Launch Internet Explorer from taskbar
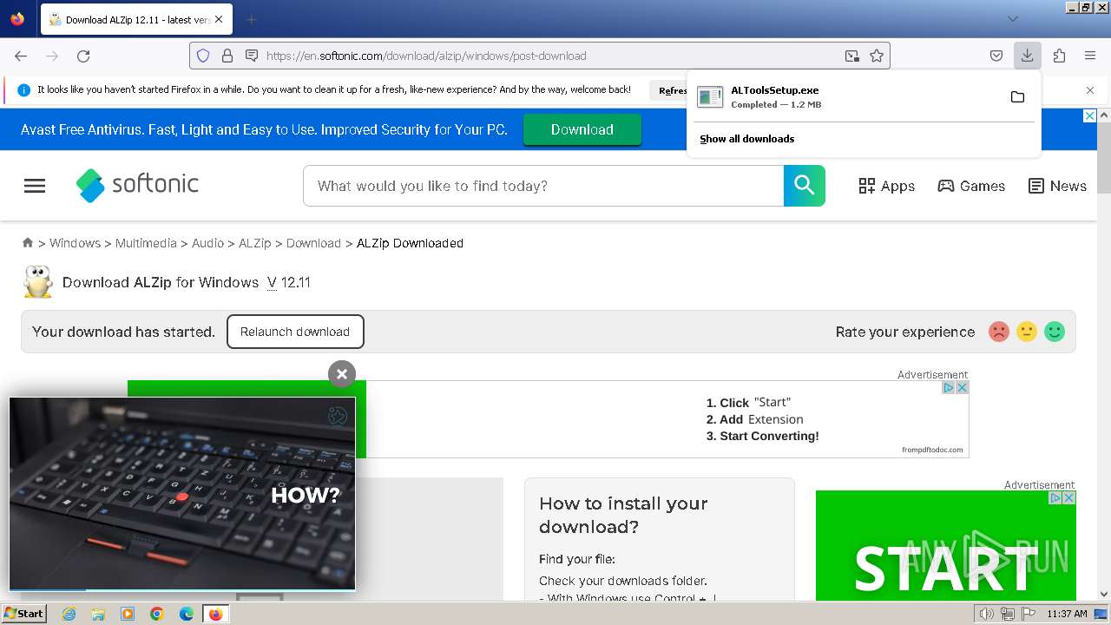Screen dimensions: 1111x625 [x=69, y=614]
